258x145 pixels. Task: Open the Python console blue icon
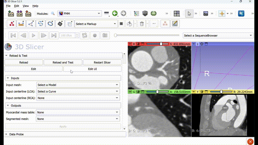[x=241, y=14]
